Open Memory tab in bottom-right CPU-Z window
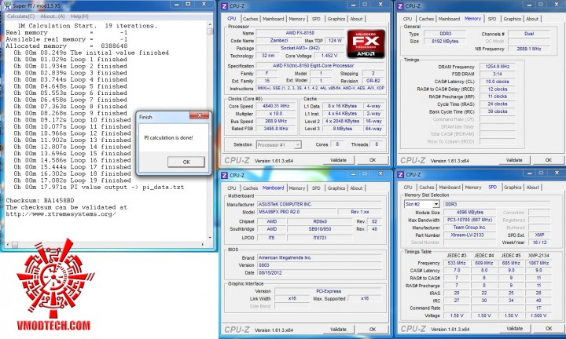Image resolution: width=566 pixels, height=339 pixels. tap(473, 188)
